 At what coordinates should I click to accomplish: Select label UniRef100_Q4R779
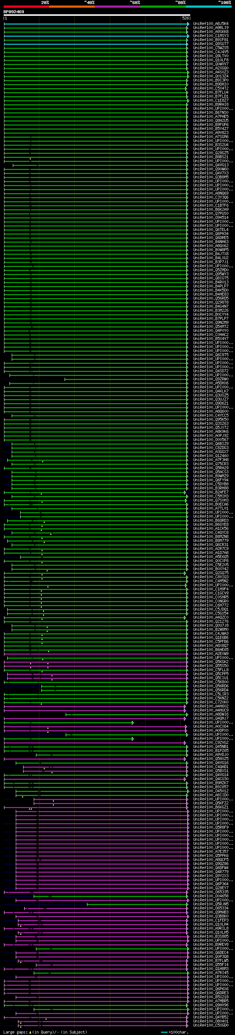click(x=211, y=872)
